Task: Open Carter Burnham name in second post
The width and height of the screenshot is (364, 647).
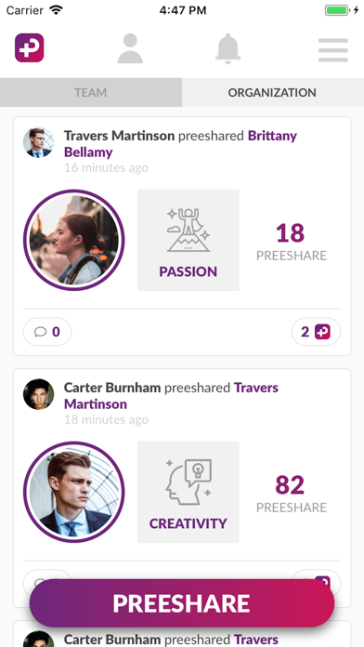Action: (112, 388)
